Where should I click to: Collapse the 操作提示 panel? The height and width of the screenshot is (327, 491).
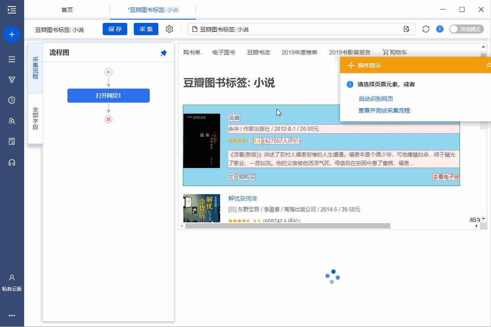(488, 65)
